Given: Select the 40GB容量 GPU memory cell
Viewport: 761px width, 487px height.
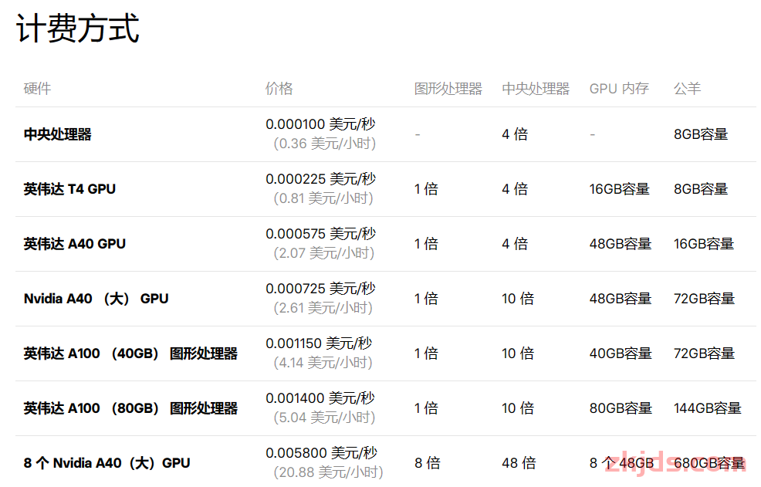Looking at the screenshot, I should pyautogui.click(x=621, y=353).
